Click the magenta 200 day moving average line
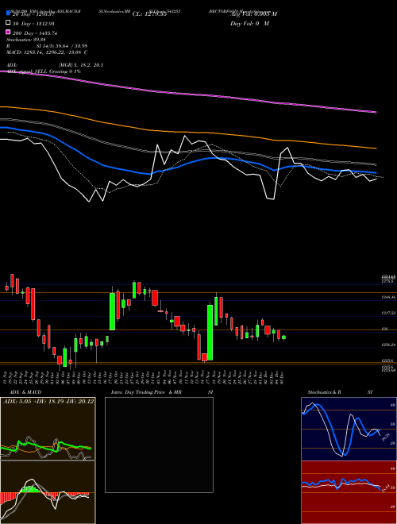The width and height of the screenshot is (397, 524). coord(187,94)
